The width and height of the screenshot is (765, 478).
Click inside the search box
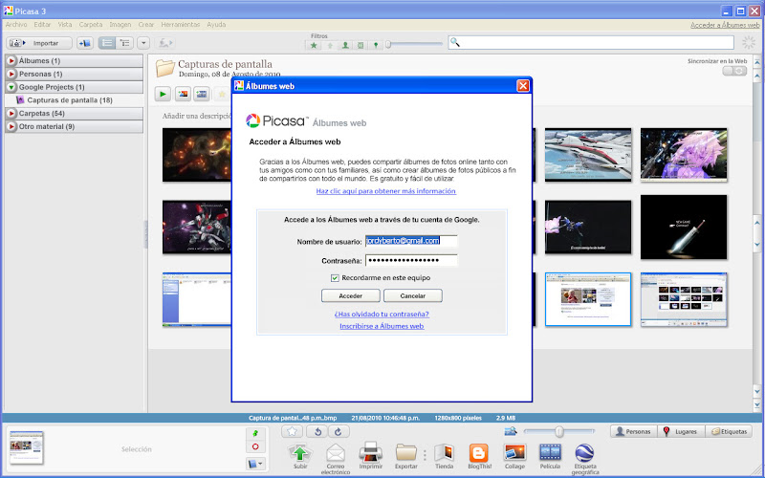(591, 42)
